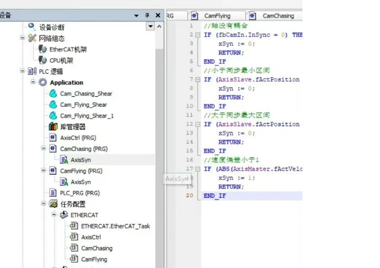
Task: Click the 网络组态 network configuration icon
Action: (32, 38)
